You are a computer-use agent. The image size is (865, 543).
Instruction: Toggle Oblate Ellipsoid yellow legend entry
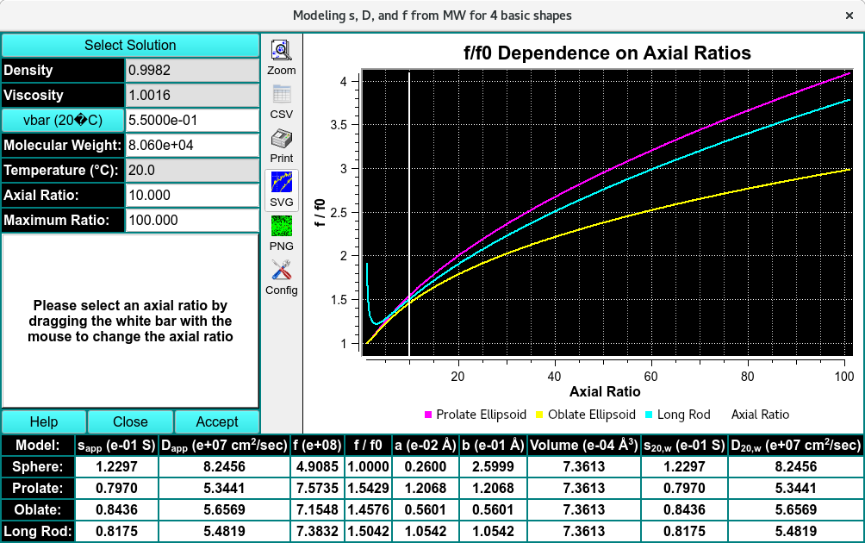click(x=585, y=415)
